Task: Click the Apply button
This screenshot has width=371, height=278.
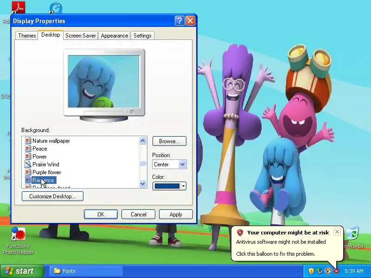Action: (x=176, y=215)
